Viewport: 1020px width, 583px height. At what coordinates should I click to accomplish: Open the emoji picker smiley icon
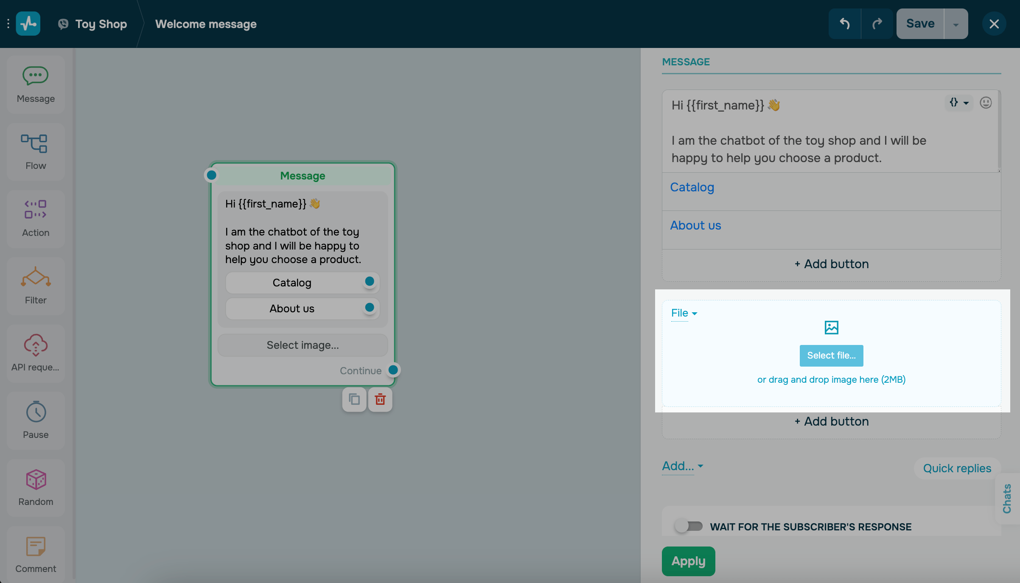(x=986, y=103)
